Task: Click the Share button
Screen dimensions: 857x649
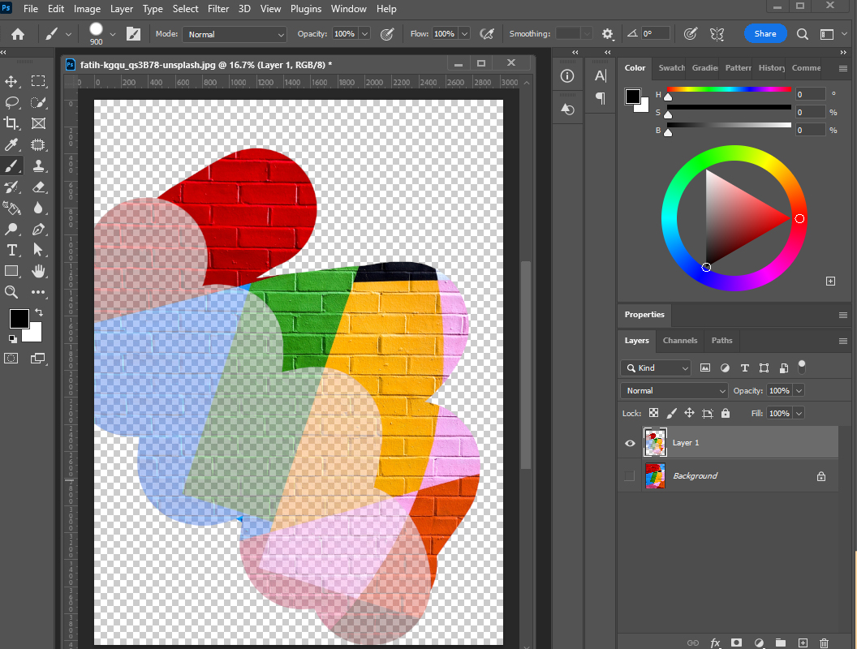Action: (765, 34)
